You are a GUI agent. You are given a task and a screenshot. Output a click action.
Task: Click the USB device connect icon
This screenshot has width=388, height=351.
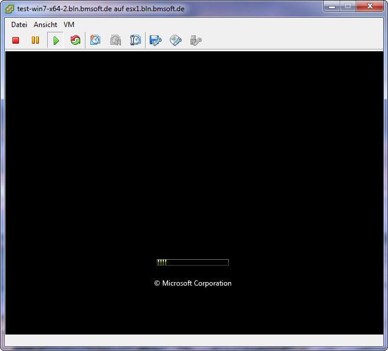[x=196, y=41]
